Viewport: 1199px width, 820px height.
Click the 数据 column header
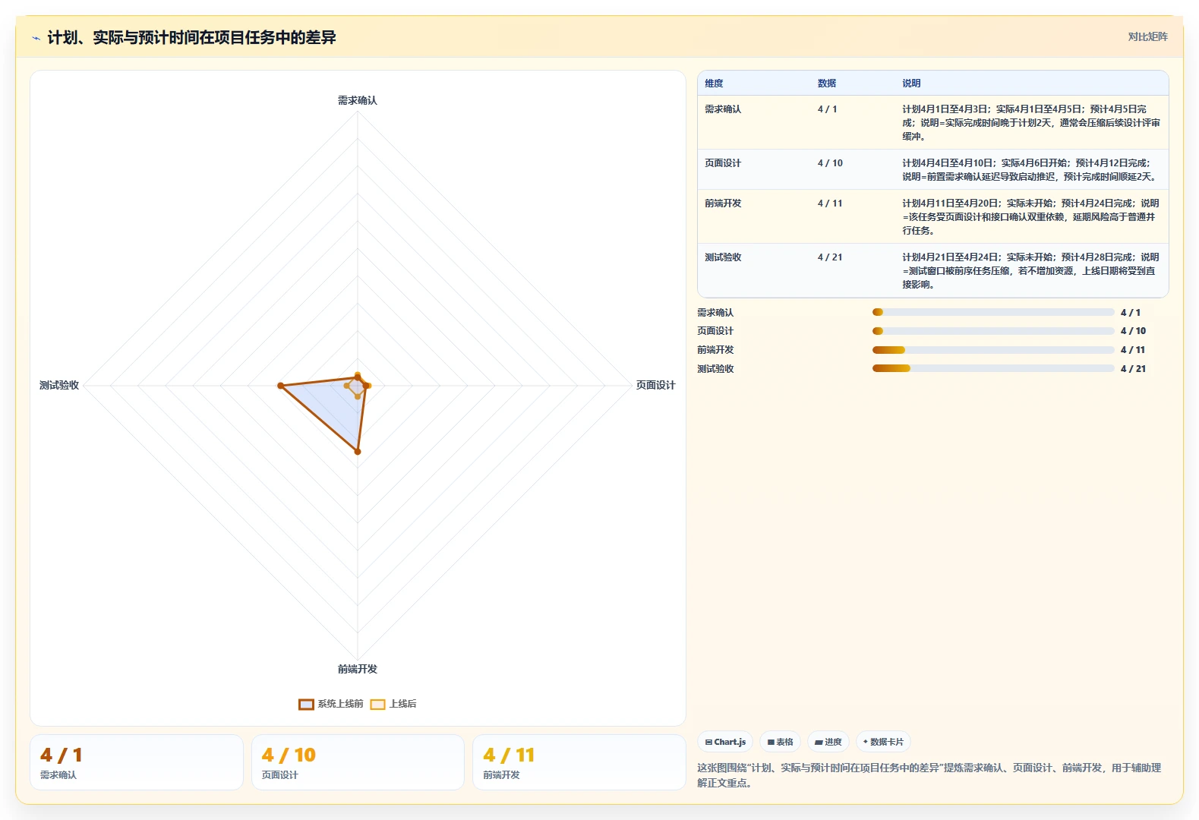point(827,84)
